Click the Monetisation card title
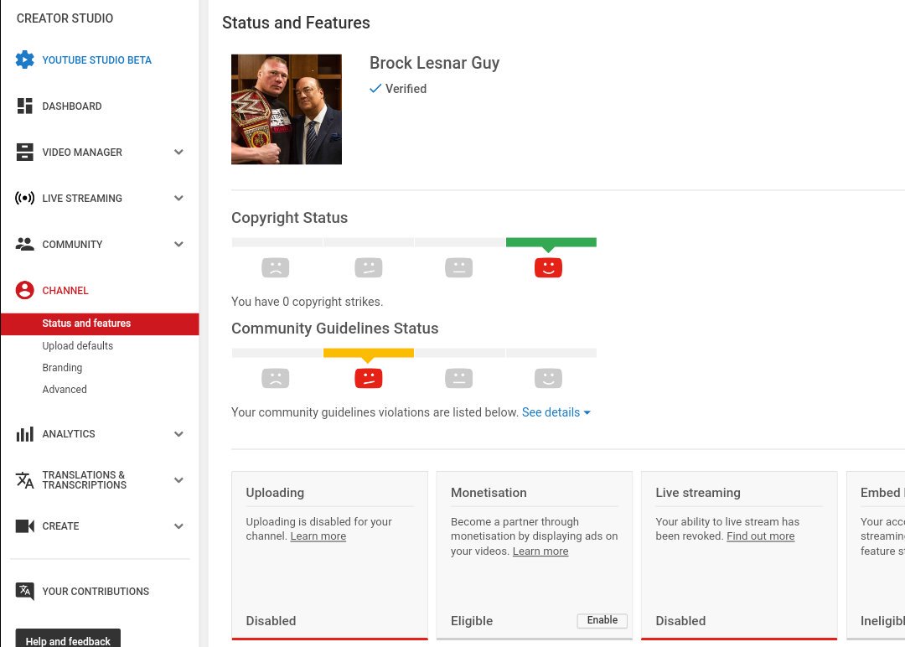The image size is (905, 647). click(x=489, y=493)
